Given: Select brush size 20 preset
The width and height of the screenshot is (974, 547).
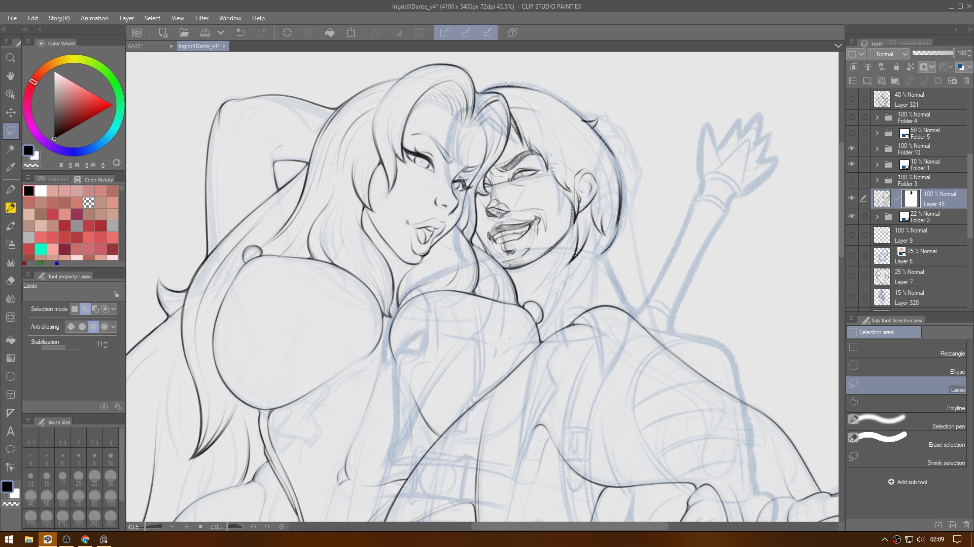Looking at the screenshot, I should point(78,478).
